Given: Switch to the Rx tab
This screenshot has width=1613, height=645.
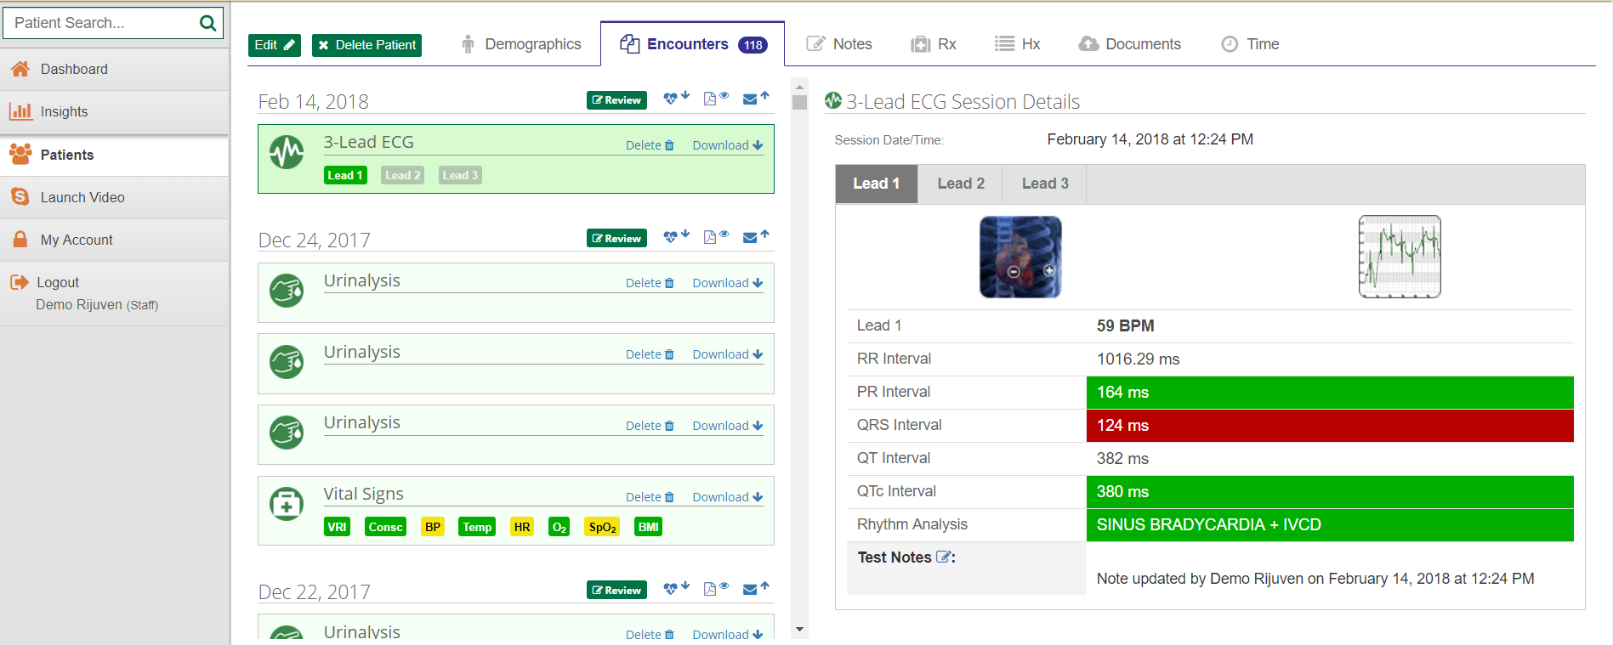Looking at the screenshot, I should pos(934,44).
